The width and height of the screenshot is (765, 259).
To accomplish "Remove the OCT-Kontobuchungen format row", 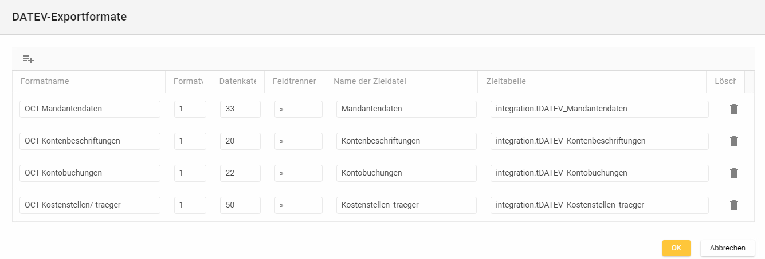I will click(x=733, y=173).
